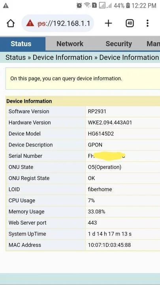Click the first Device Information breadcrumb
This screenshot has width=160, height=285.
[62, 57]
